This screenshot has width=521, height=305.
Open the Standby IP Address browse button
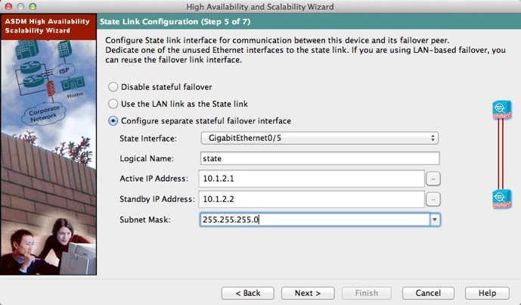[433, 199]
